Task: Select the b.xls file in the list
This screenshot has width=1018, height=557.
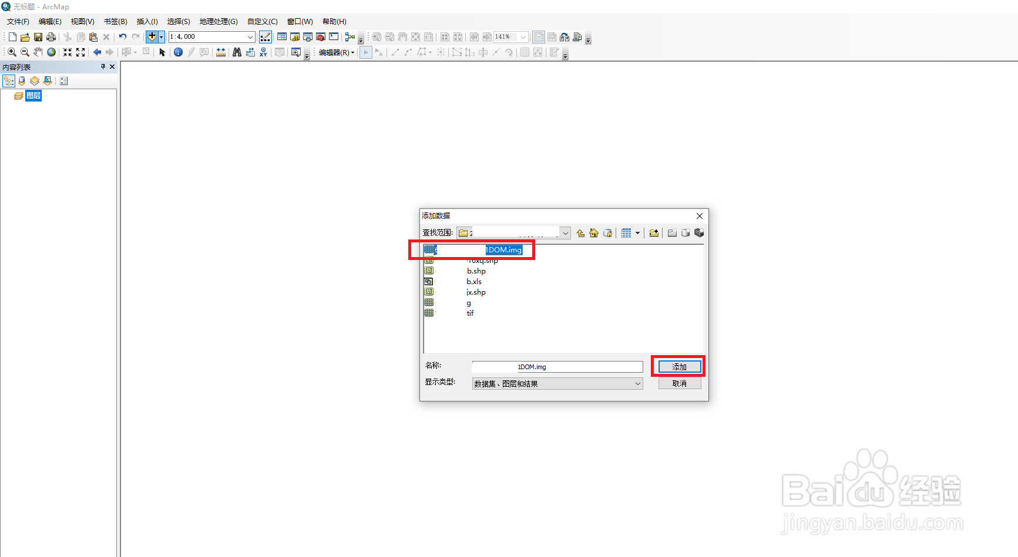Action: [x=474, y=282]
